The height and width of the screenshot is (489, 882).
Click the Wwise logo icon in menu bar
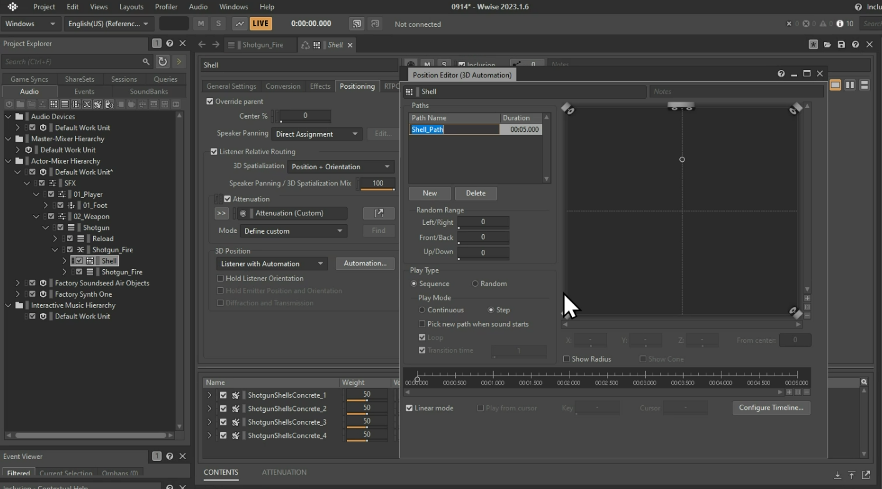tap(13, 7)
